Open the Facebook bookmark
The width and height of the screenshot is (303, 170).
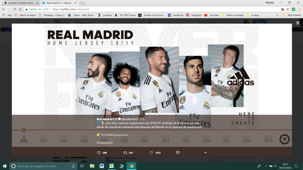pos(176,15)
